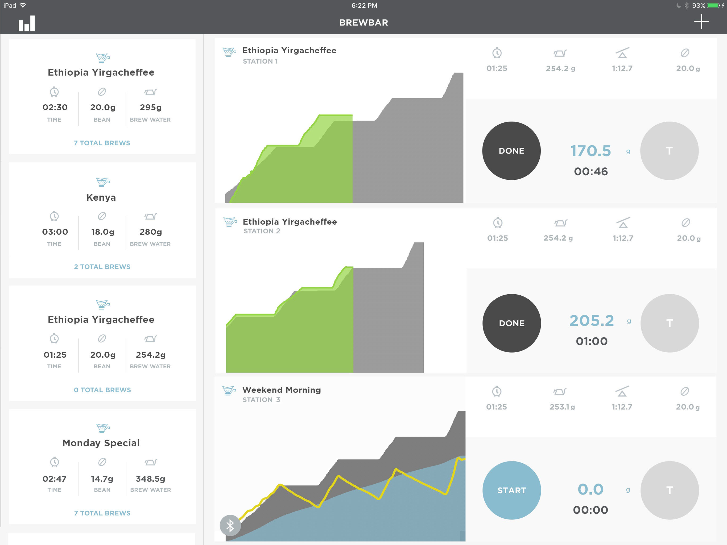This screenshot has height=545, width=727.
Task: Open 2 TOTAL BREWS on Kenya card
Action: (x=102, y=267)
